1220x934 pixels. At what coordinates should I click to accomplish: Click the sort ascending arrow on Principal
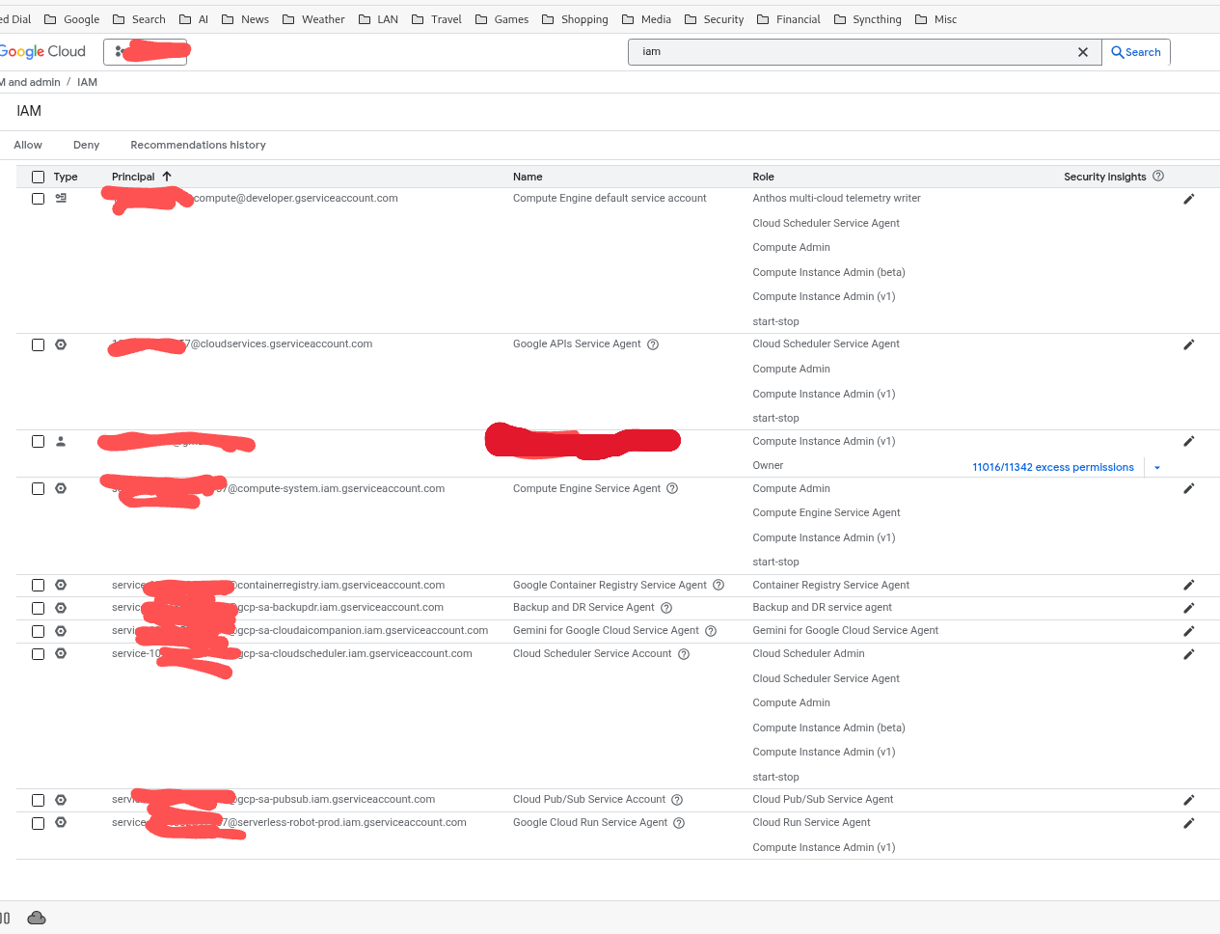(x=167, y=177)
